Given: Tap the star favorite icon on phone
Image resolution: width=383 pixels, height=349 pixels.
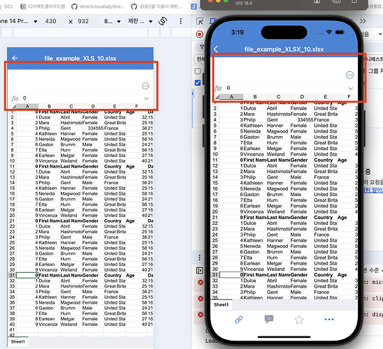Looking at the screenshot, I should [299, 319].
